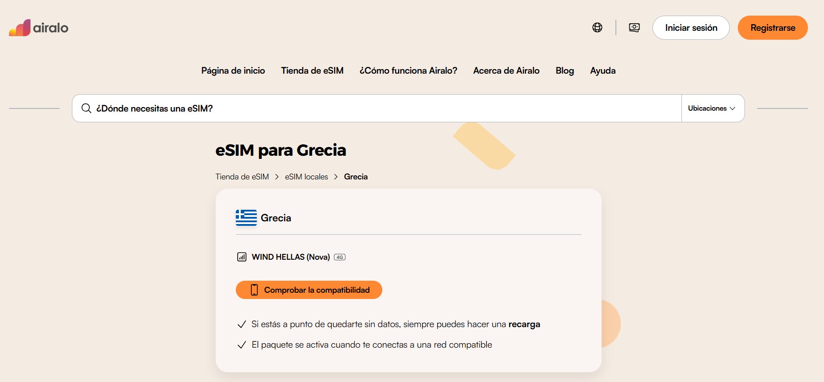Click the Registrarse button
This screenshot has height=382, width=824.
(x=773, y=28)
